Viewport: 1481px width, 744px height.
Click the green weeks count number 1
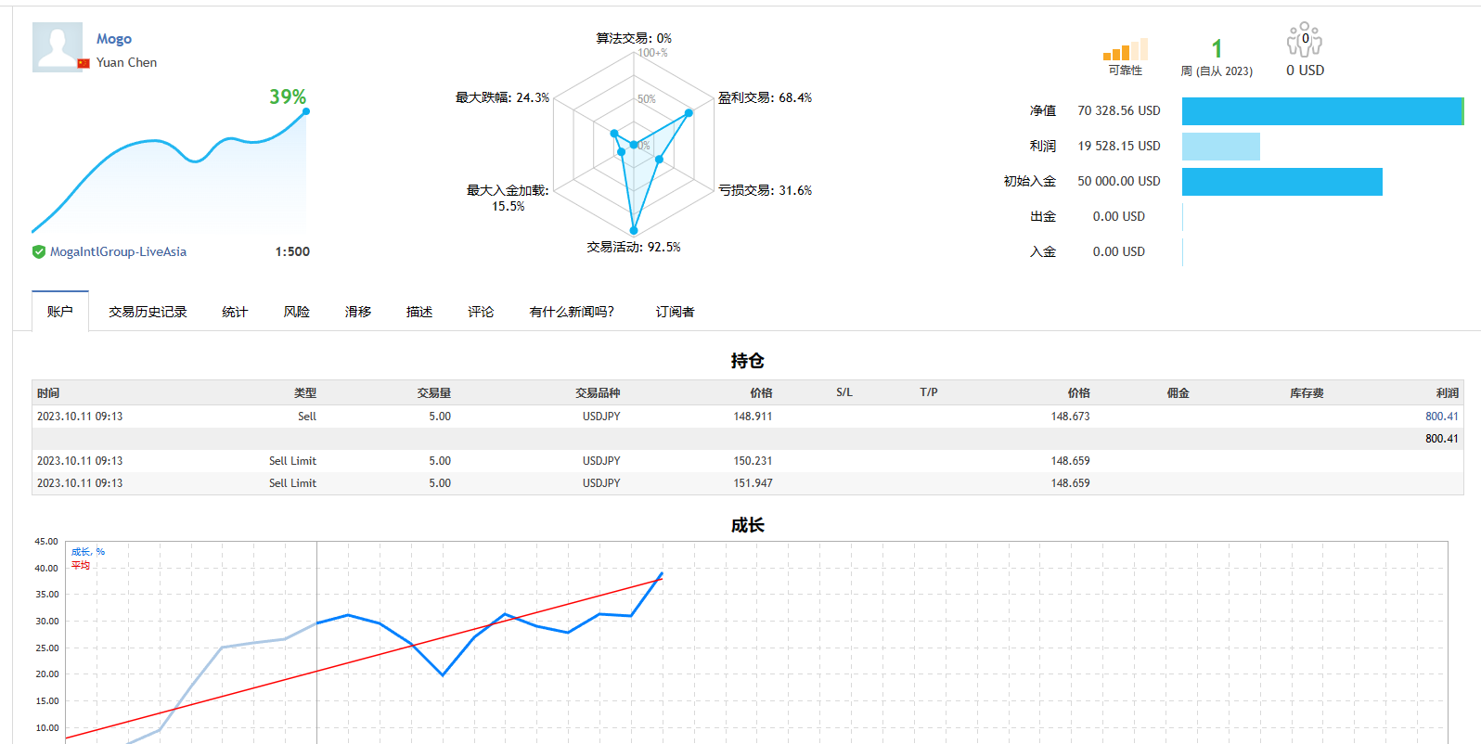tap(1217, 48)
